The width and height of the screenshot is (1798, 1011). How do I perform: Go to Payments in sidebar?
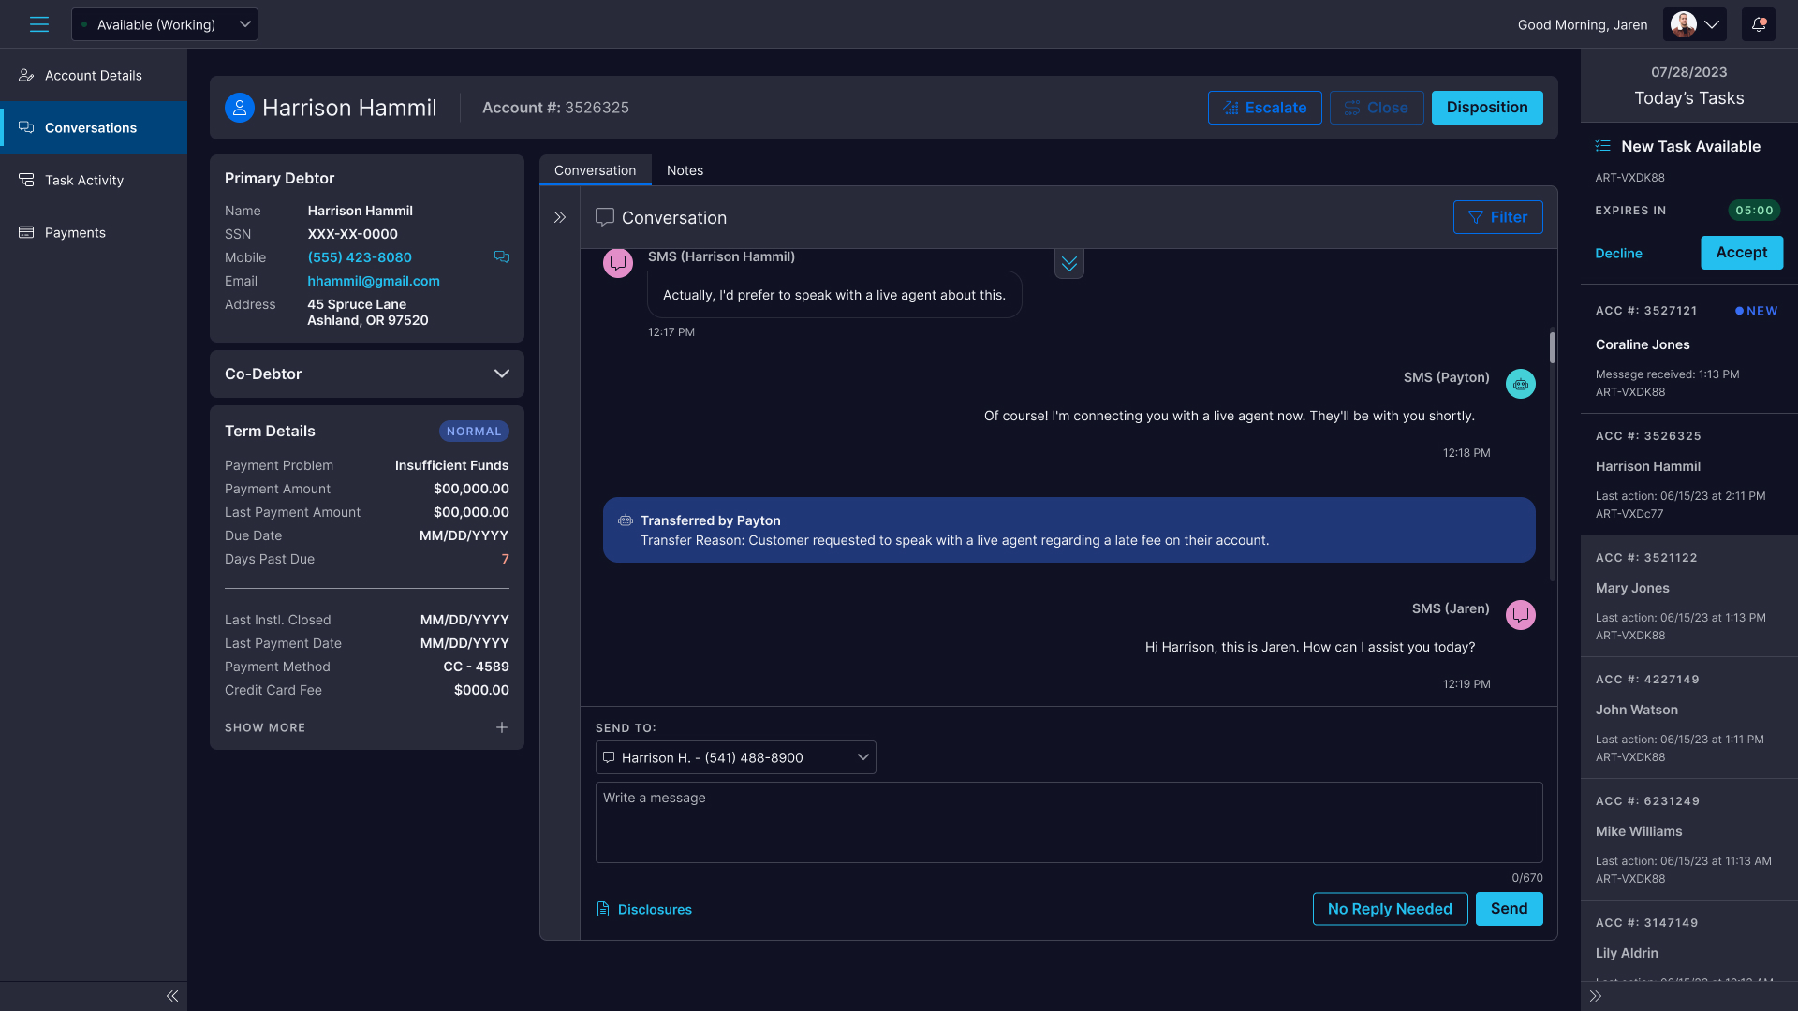click(75, 232)
